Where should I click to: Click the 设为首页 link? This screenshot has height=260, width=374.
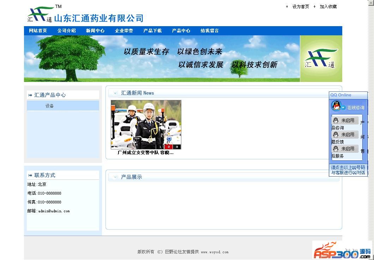point(301,7)
